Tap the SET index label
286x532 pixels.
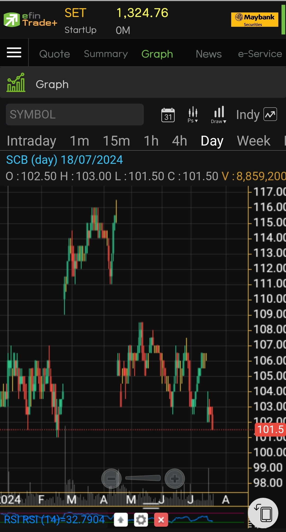75,13
